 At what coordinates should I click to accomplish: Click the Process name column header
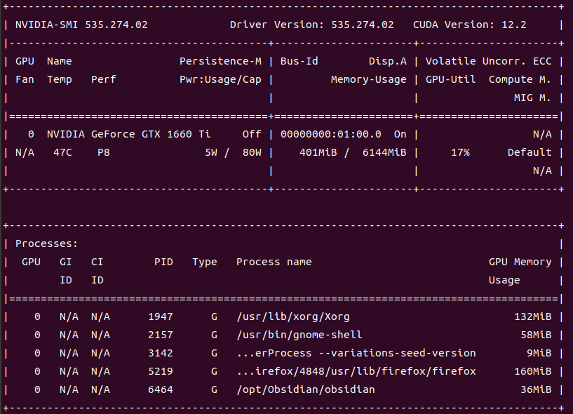274,262
